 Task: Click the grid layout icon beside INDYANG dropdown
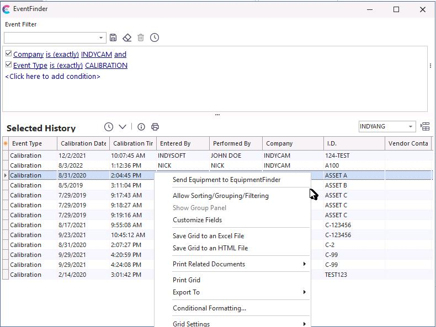click(x=425, y=127)
